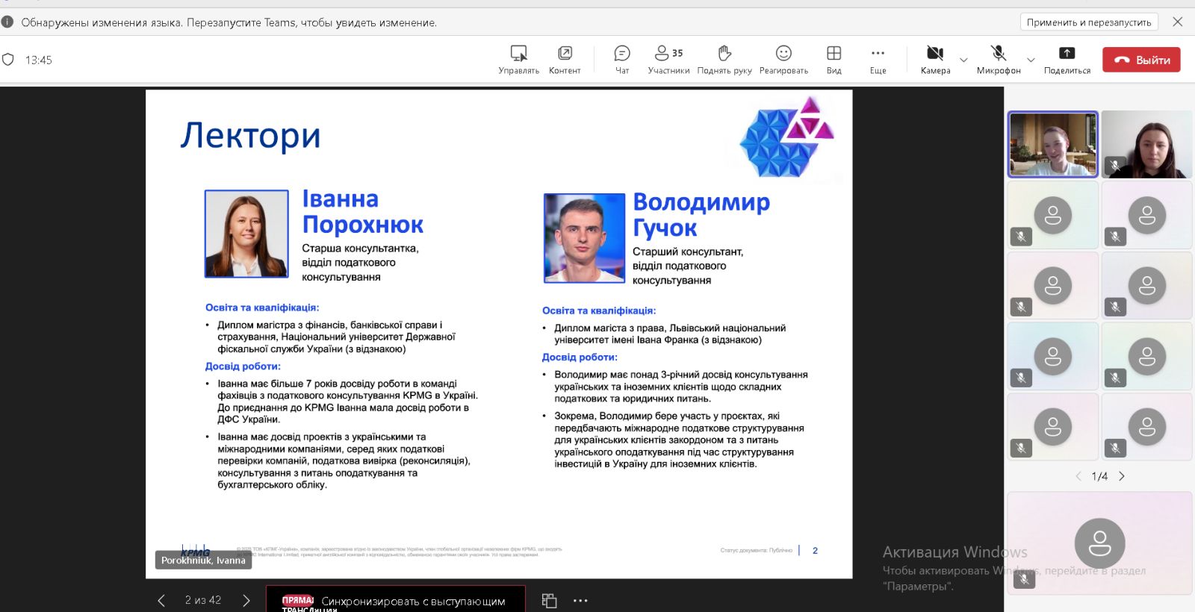The width and height of the screenshot is (1195, 612).
Task: Go to next participants gallery page
Action: pyautogui.click(x=1122, y=476)
